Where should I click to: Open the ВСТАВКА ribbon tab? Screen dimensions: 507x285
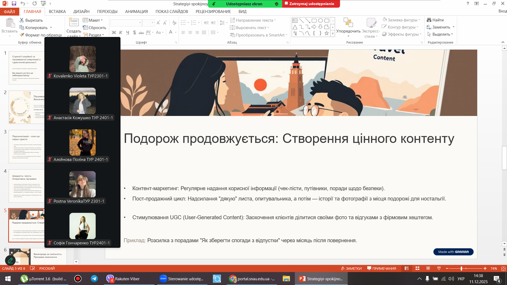(x=57, y=12)
